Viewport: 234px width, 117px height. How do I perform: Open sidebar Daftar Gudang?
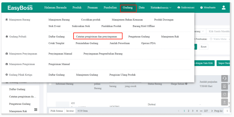pos(17,89)
